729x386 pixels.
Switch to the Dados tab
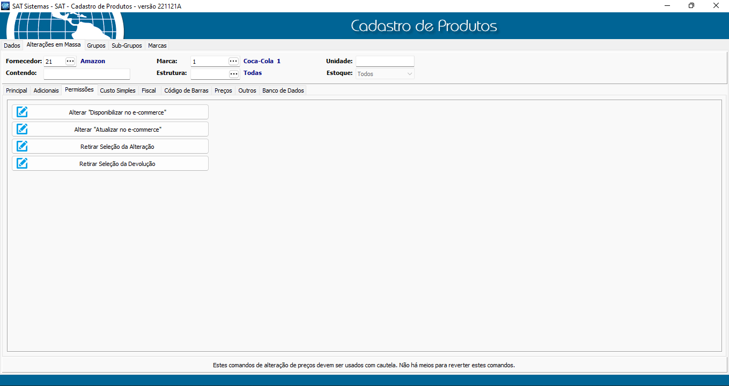pos(12,46)
